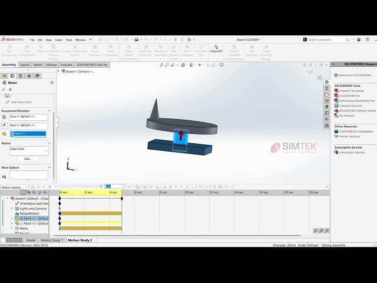Viewport: 377px width, 283px height.
Task: Open the View menu
Action: [x=48, y=40]
